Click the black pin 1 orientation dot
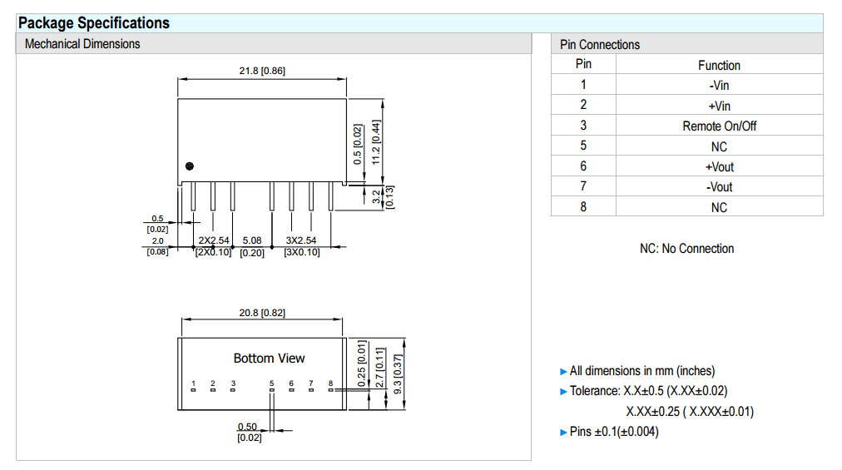Screen dimensions: 842x470 pos(190,166)
